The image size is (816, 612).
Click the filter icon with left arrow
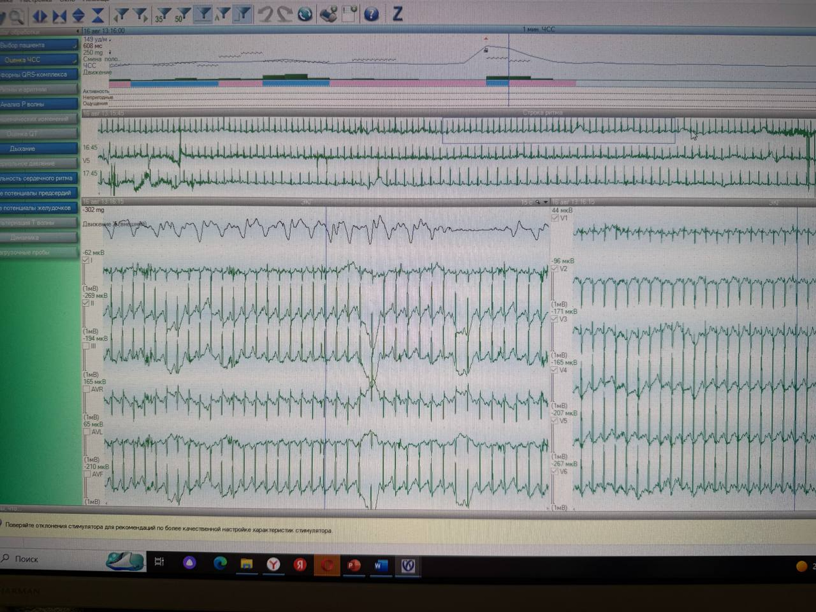click(x=122, y=14)
